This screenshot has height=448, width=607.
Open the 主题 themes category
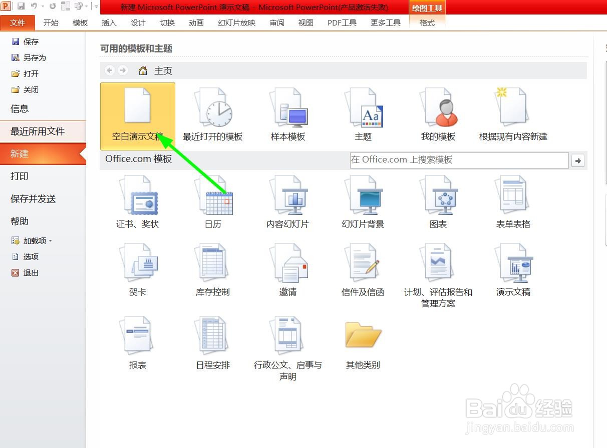click(363, 116)
